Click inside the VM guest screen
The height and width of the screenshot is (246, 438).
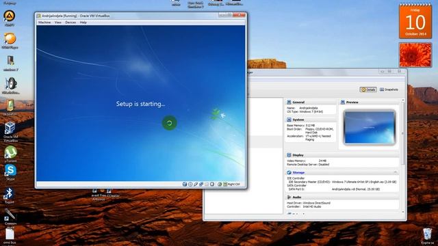tap(141, 103)
